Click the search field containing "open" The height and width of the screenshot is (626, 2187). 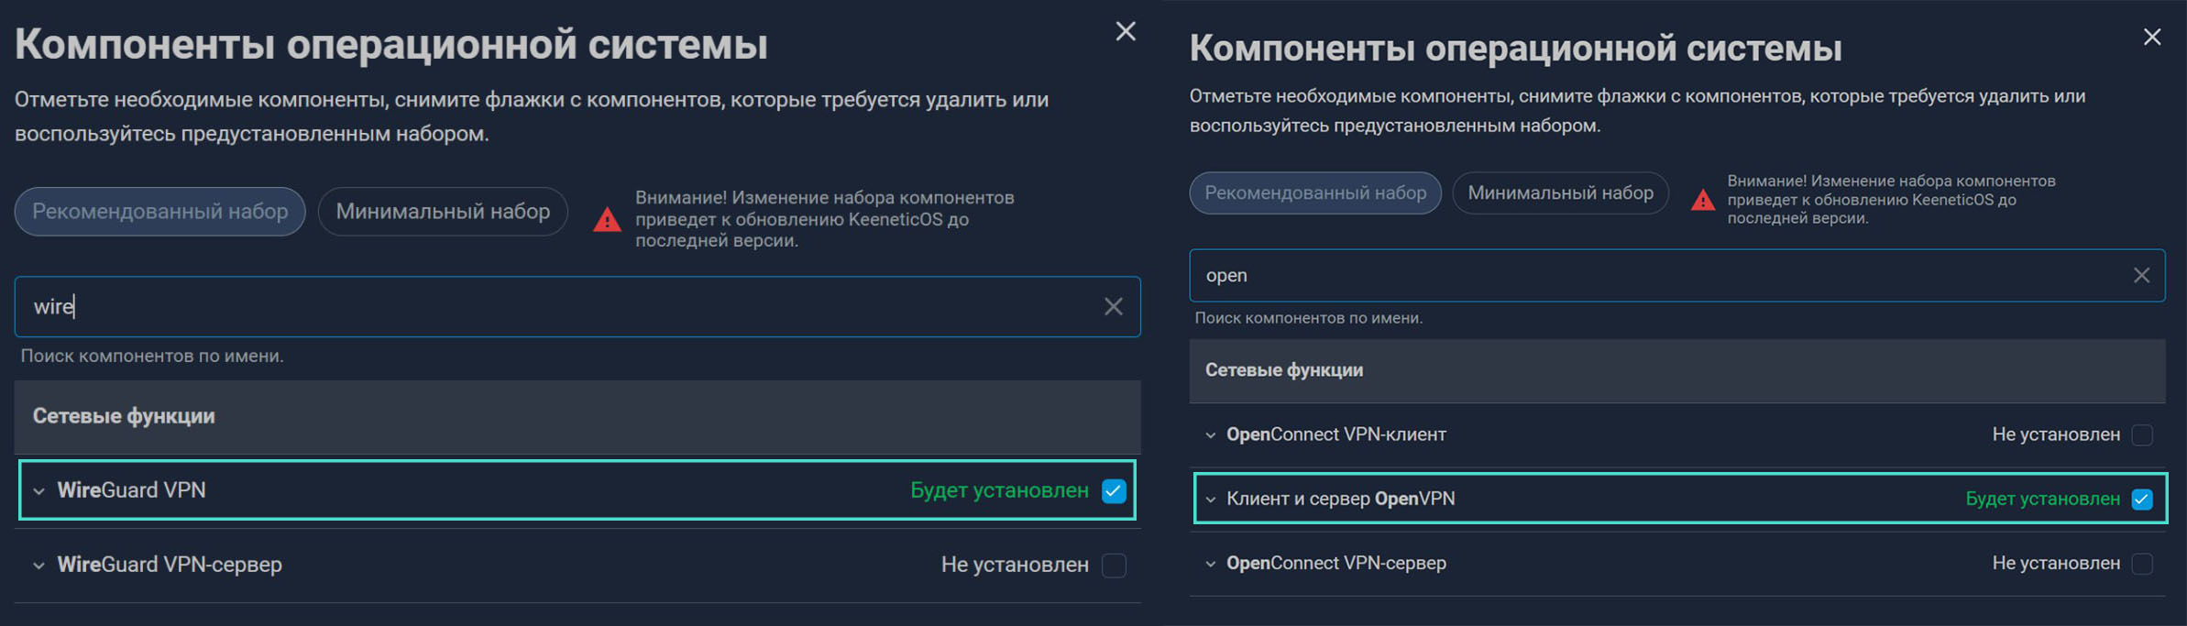click(x=1650, y=275)
